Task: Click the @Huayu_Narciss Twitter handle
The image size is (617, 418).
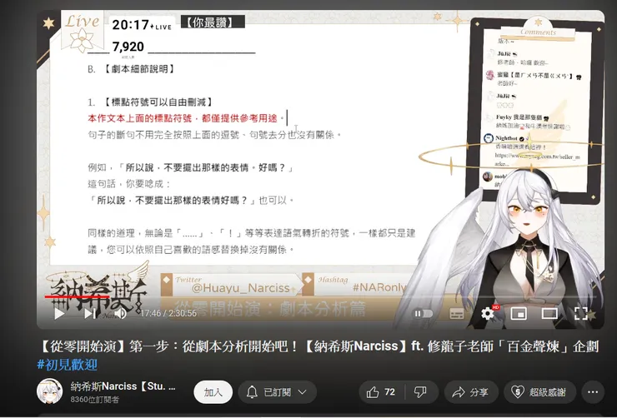Action: (x=240, y=288)
